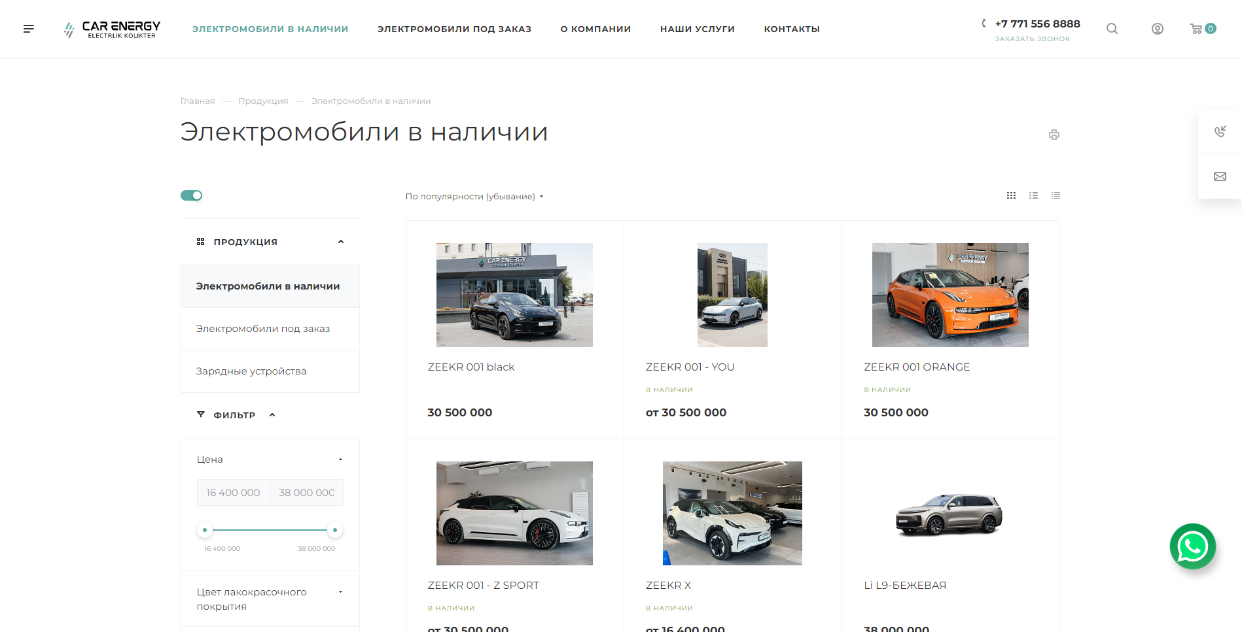1242x632 pixels.
Task: Click В наличии under ZEEKR 001 - YOU
Action: click(669, 390)
